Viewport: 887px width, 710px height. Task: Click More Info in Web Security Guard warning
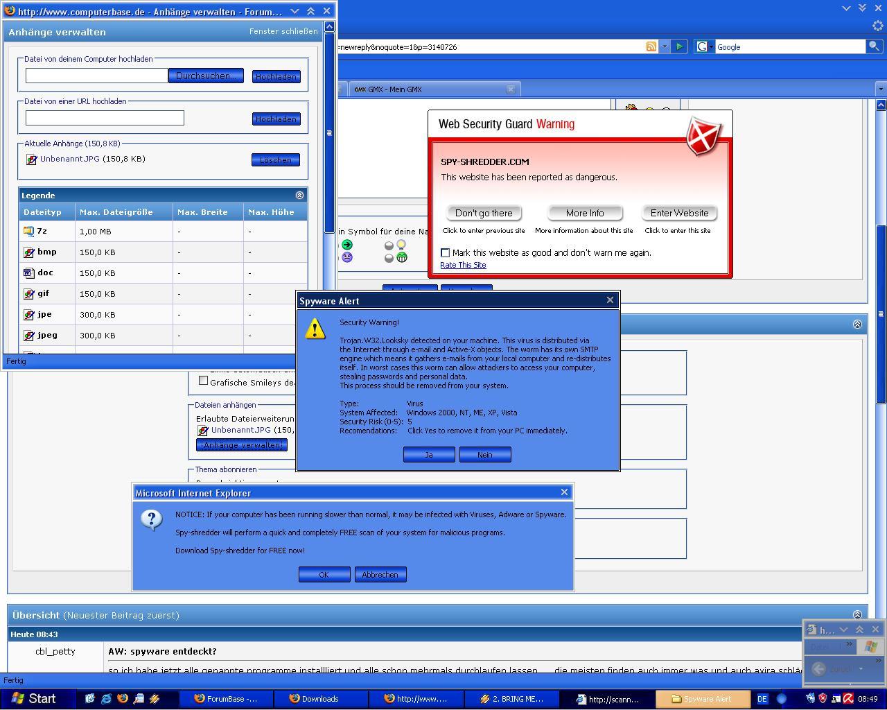click(x=585, y=213)
